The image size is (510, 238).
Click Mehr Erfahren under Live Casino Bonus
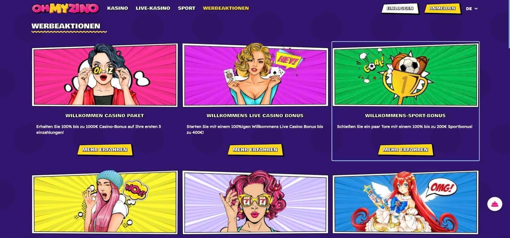[255, 150]
